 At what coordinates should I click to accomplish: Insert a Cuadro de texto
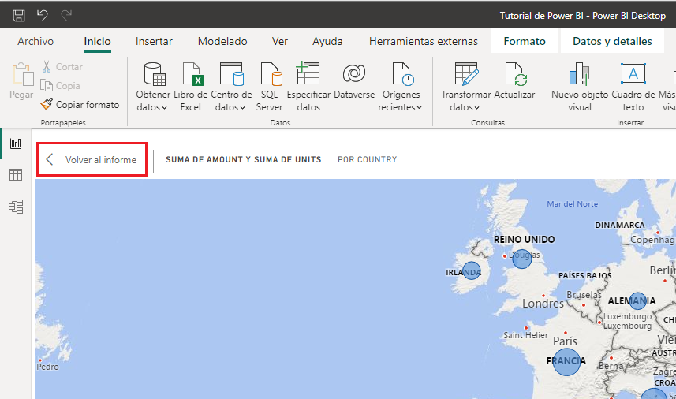(633, 76)
